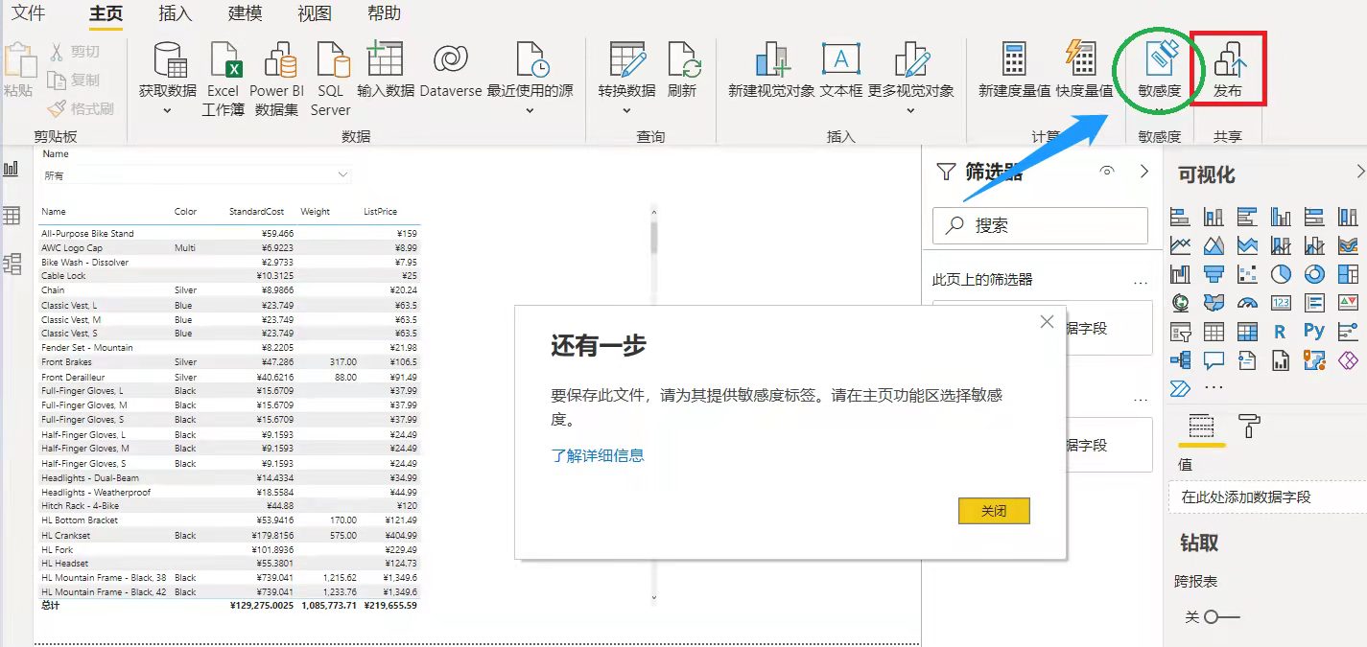The height and width of the screenshot is (647, 1367).
Task: Switch to the 插入 ribbon tab
Action: [175, 13]
